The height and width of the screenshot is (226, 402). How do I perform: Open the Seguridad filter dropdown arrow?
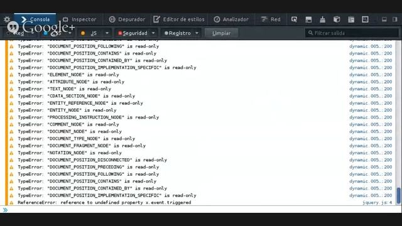click(x=153, y=33)
